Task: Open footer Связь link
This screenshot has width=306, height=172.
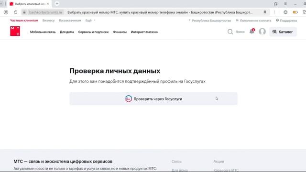Action: point(176,161)
